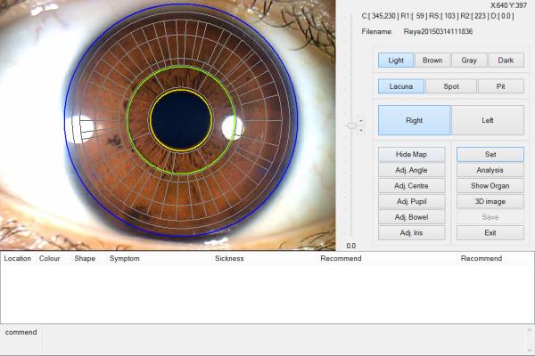This screenshot has height=356, width=535.
Task: Choose the Spot shape type
Action: click(x=451, y=86)
